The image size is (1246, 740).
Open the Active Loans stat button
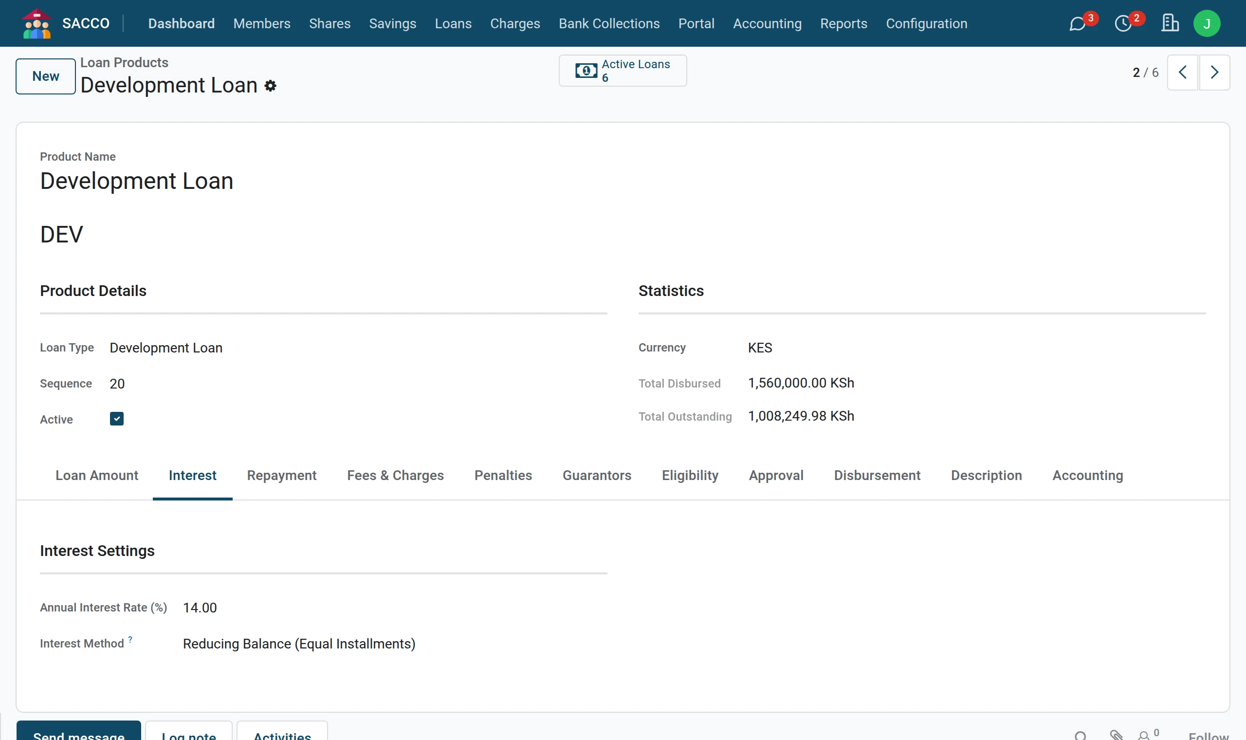(623, 71)
